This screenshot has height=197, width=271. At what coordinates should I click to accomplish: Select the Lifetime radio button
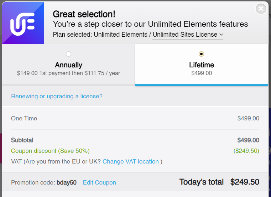coord(202,54)
